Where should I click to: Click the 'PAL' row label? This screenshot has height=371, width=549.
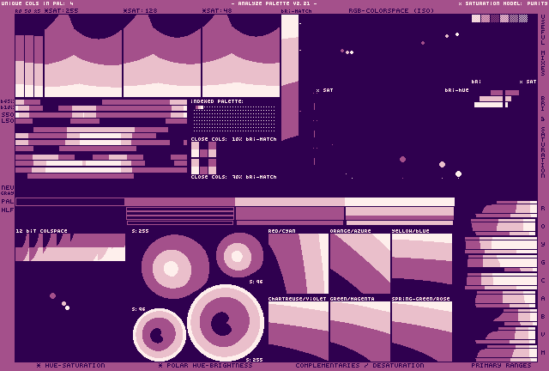[x=8, y=202]
